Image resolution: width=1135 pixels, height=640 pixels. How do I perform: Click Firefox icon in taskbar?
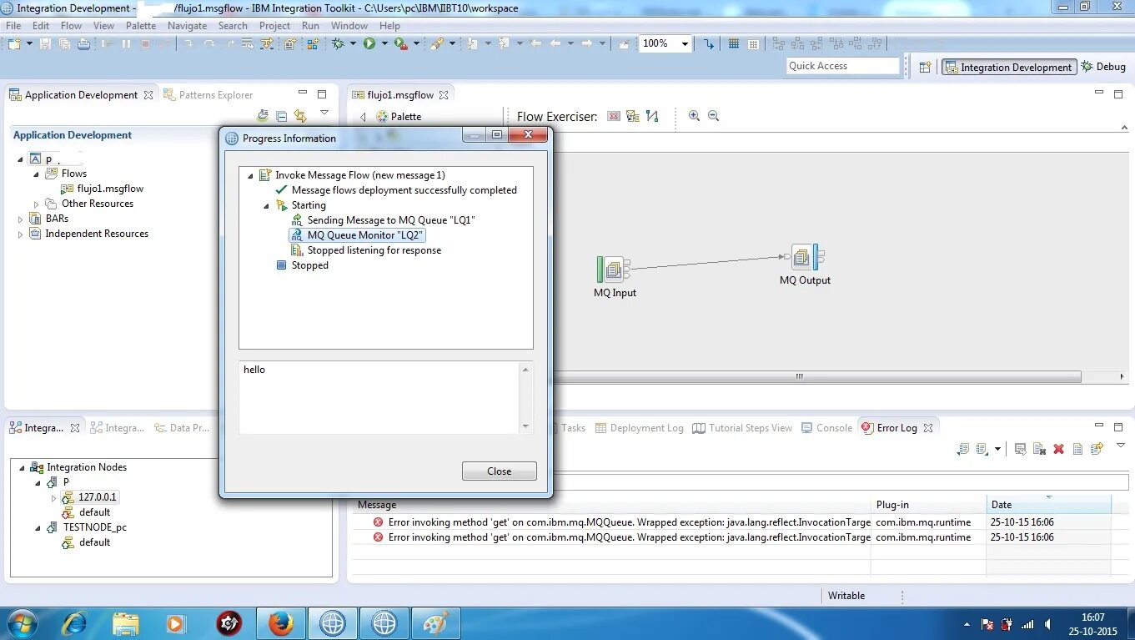tap(281, 623)
